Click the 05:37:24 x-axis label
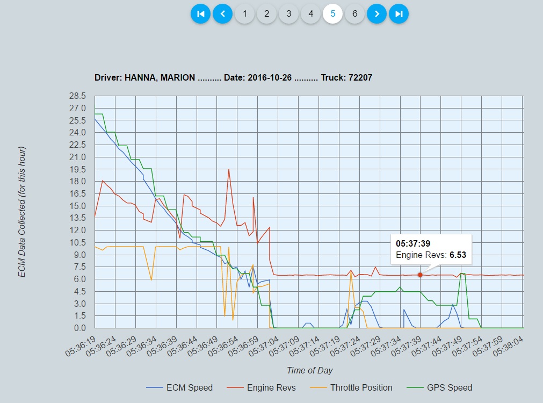 pos(345,346)
